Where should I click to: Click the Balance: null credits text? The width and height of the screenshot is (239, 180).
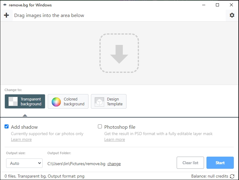pos(210,176)
